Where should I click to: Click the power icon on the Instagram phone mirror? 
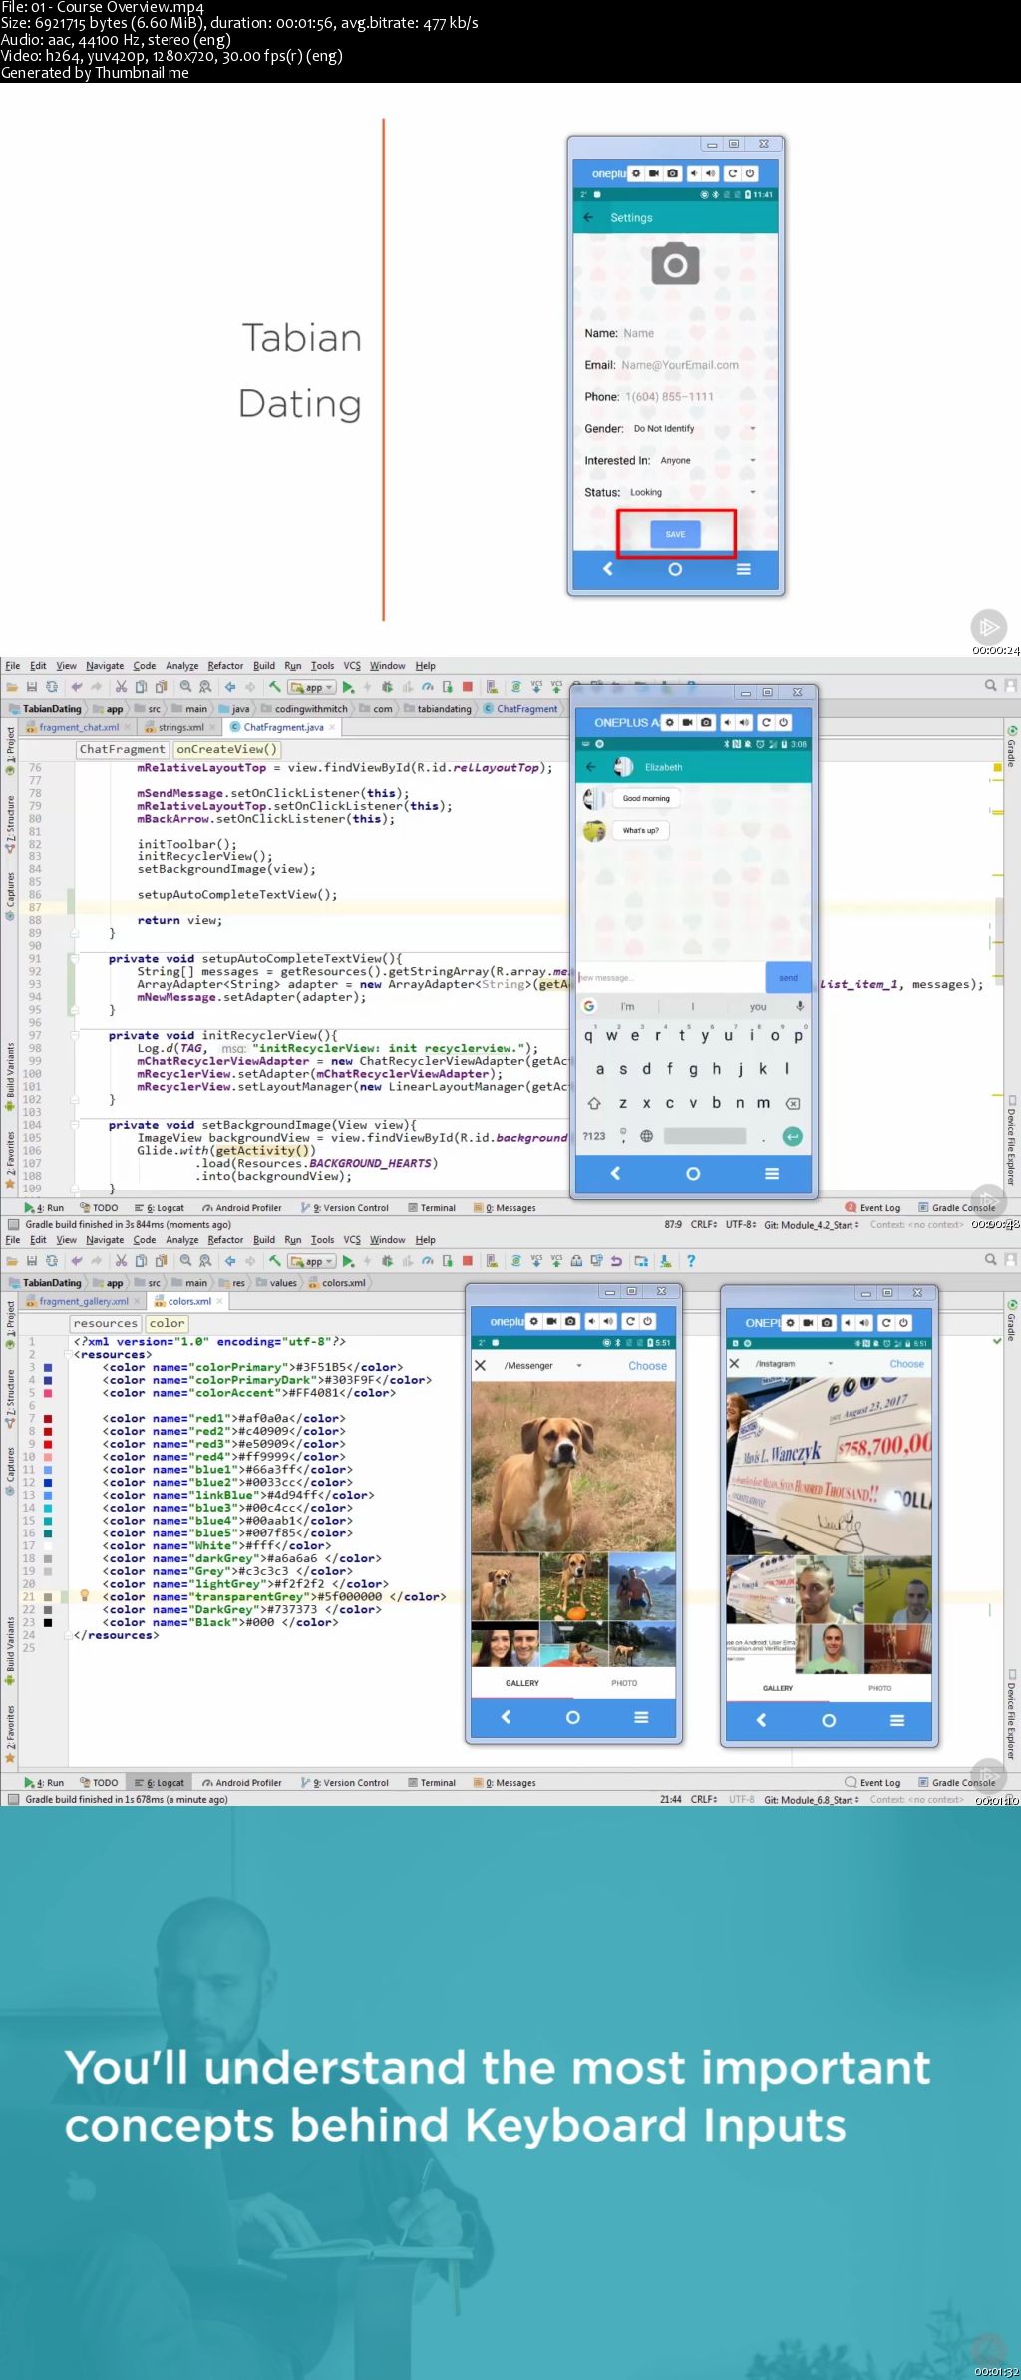pos(903,1323)
